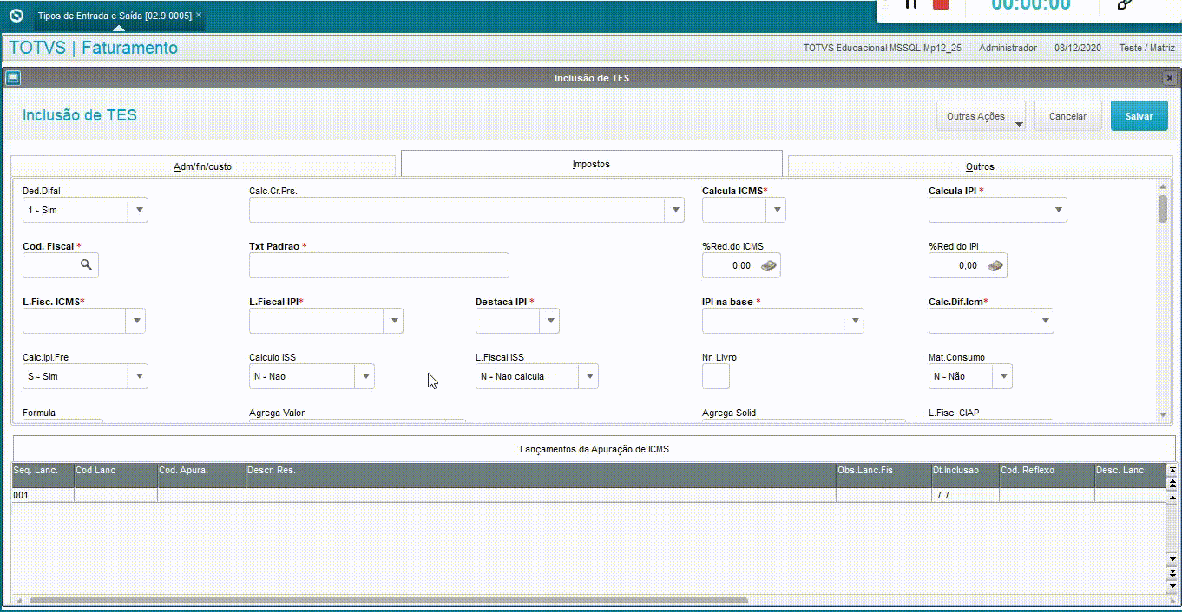This screenshot has width=1182, height=612.
Task: Open the Calc.Ipi.Fre dropdown
Action: coord(138,376)
